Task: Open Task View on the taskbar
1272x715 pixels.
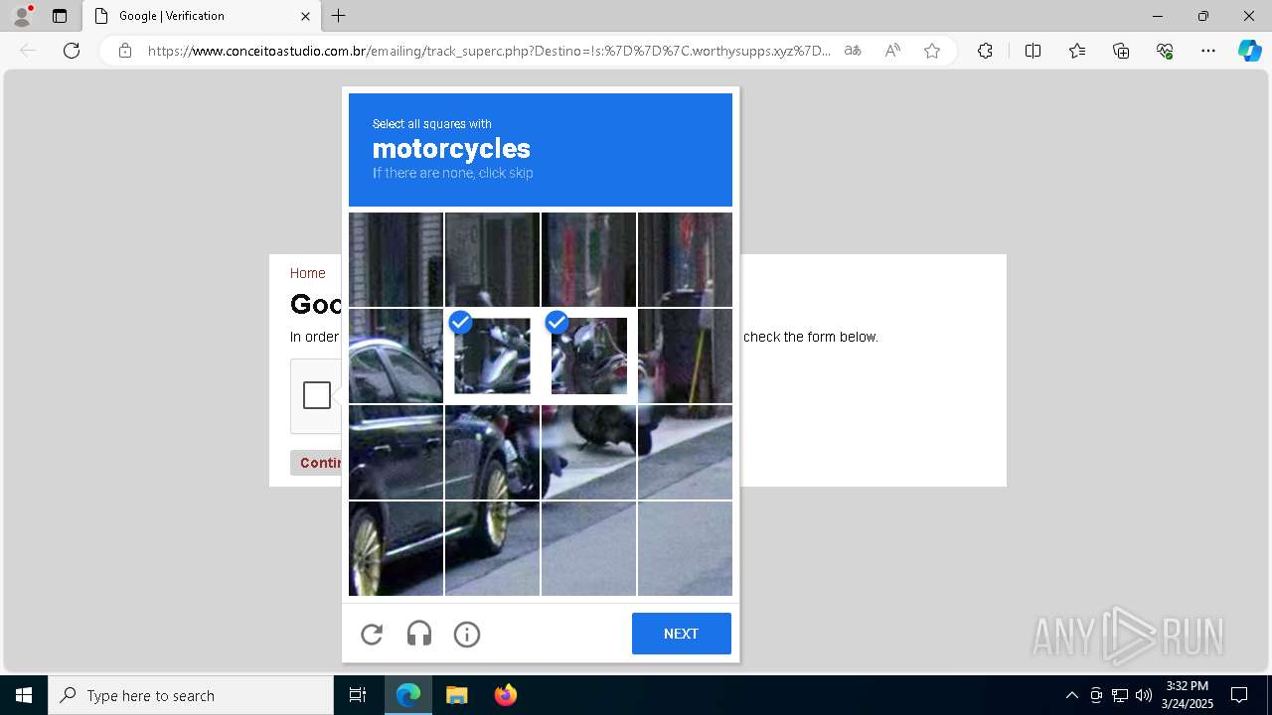Action: 358,695
